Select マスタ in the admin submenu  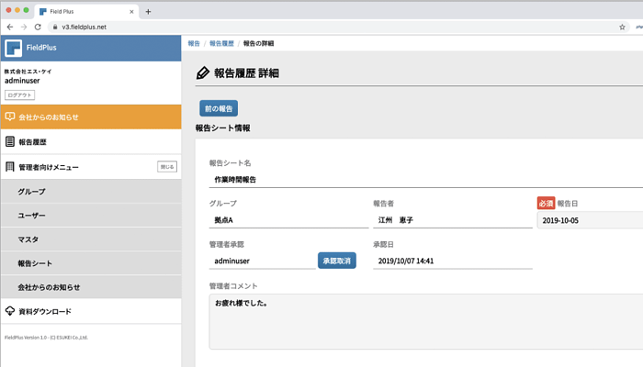point(28,239)
